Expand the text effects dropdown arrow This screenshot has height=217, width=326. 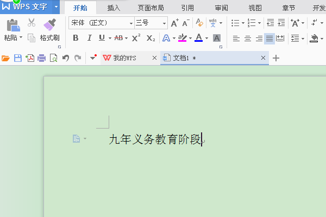(x=174, y=38)
